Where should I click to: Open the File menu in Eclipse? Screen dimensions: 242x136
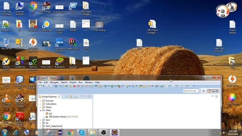point(40,82)
